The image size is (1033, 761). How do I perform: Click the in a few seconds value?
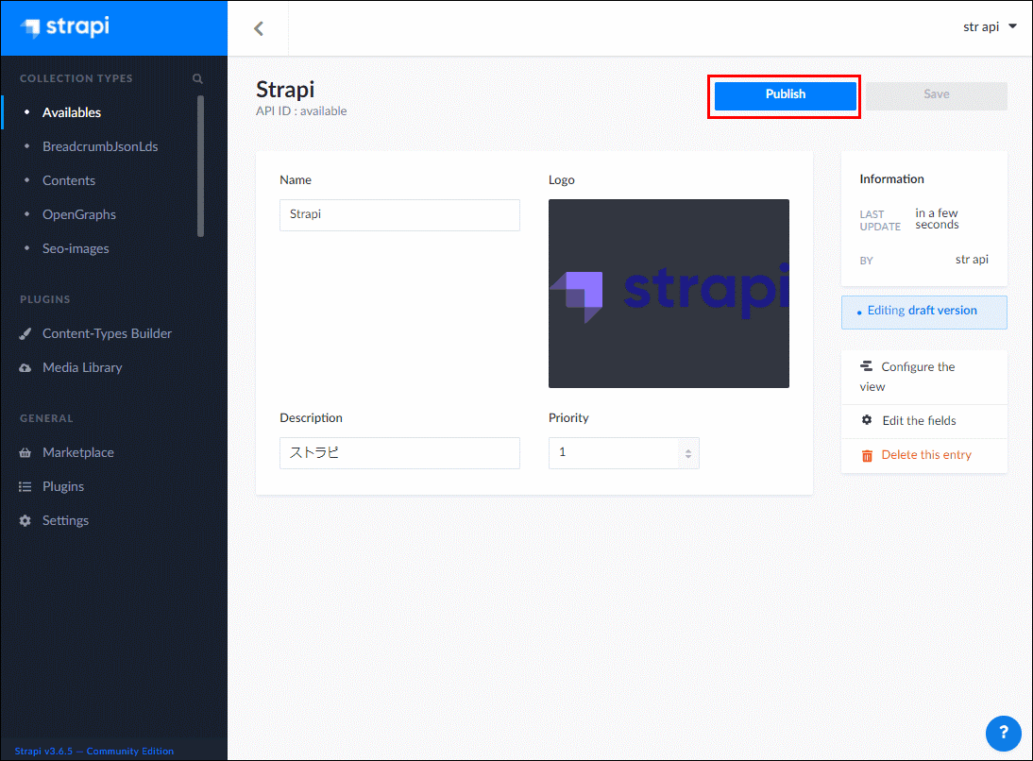click(937, 219)
